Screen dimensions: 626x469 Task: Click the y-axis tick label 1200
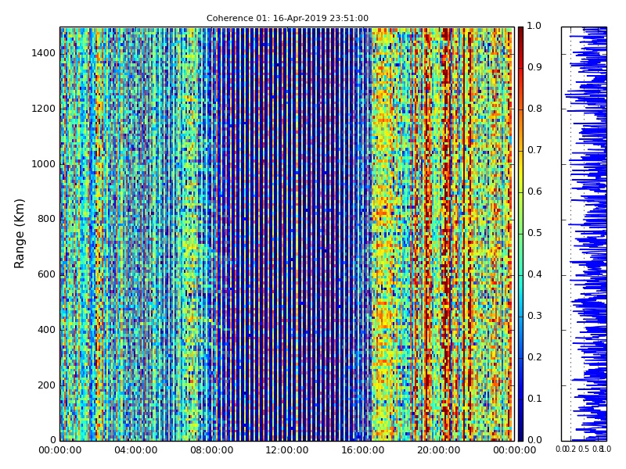coord(44,109)
